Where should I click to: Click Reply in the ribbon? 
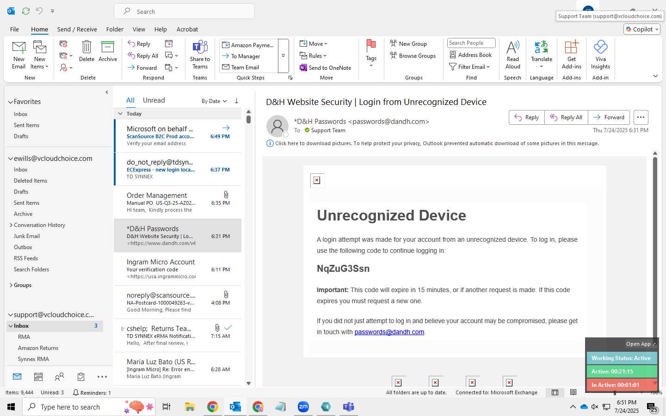139,43
